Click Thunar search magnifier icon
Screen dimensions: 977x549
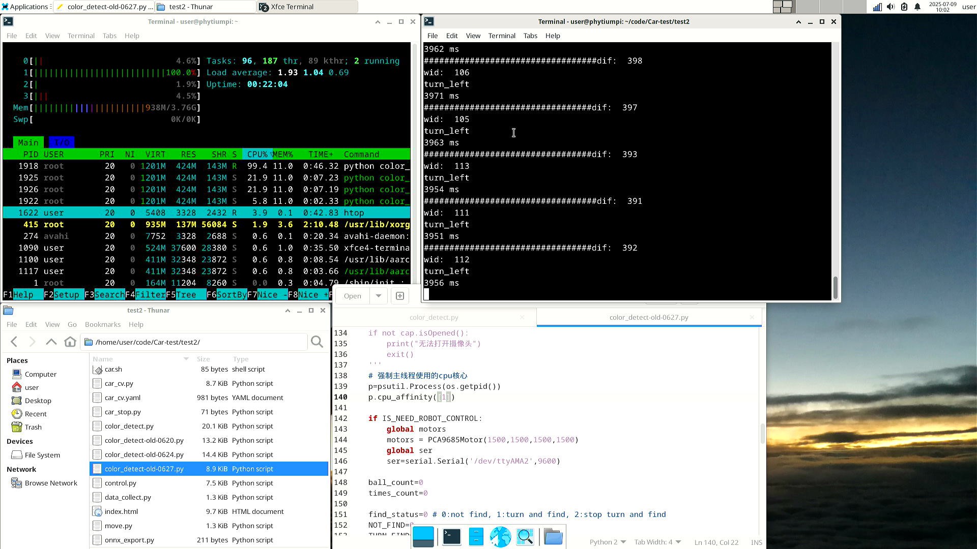pyautogui.click(x=317, y=342)
